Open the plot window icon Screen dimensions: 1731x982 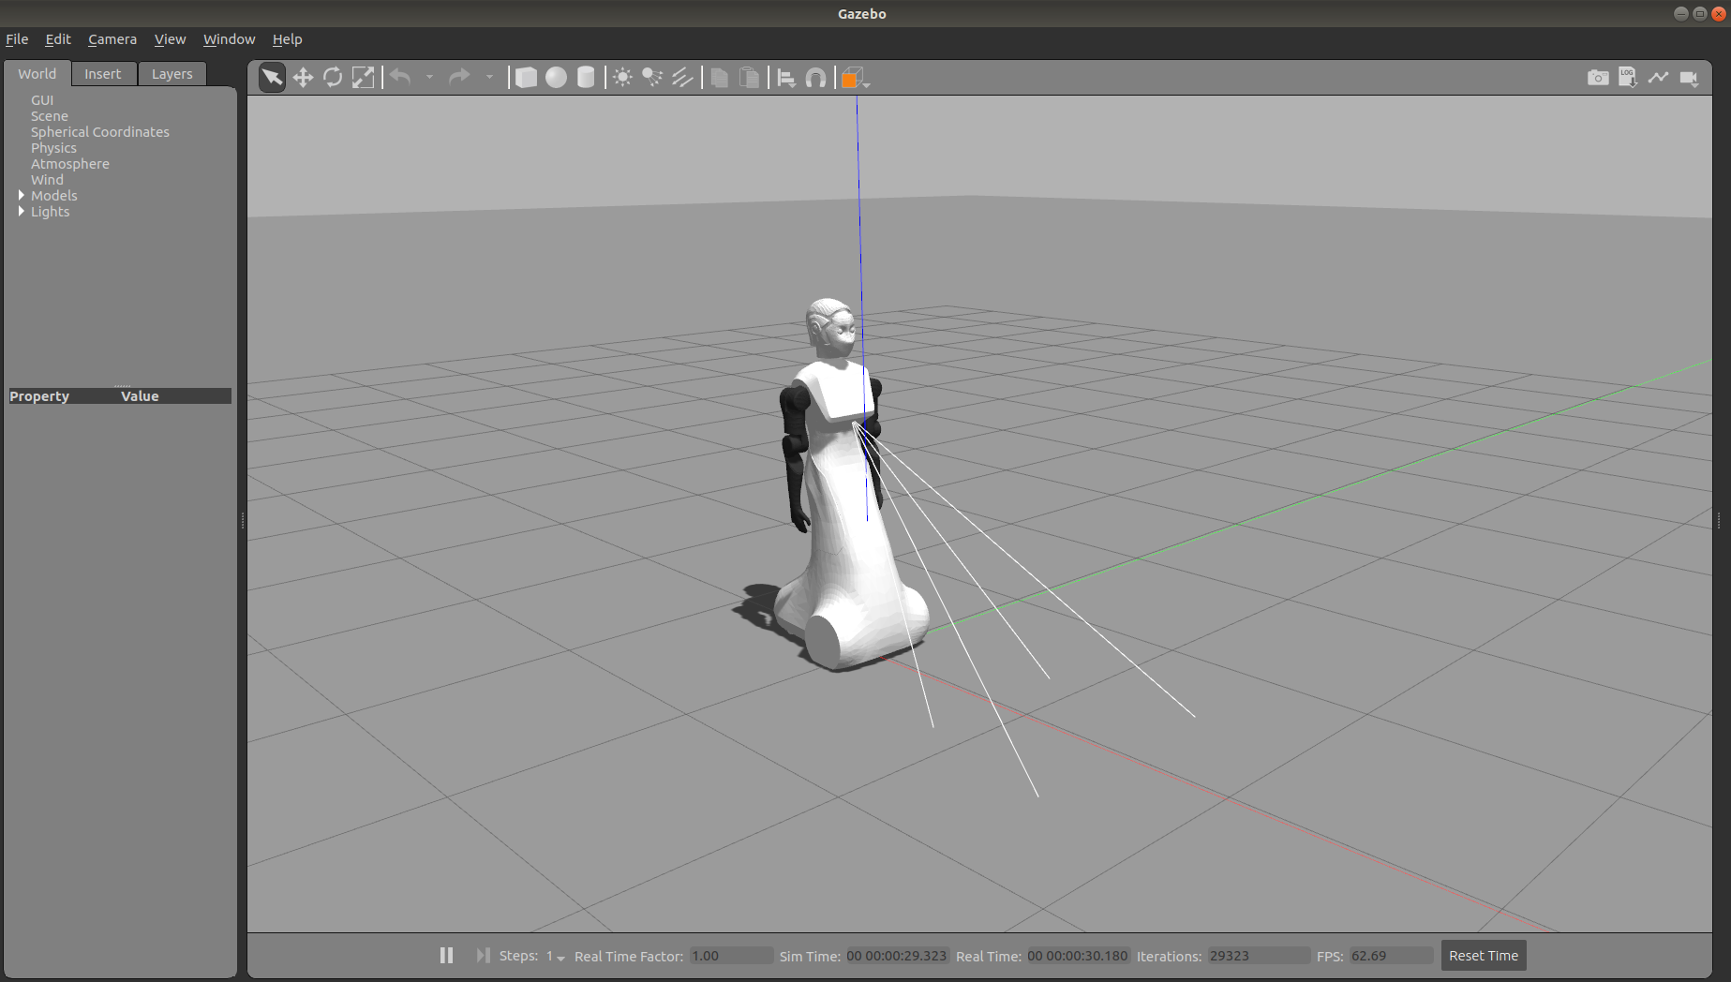[1658, 78]
